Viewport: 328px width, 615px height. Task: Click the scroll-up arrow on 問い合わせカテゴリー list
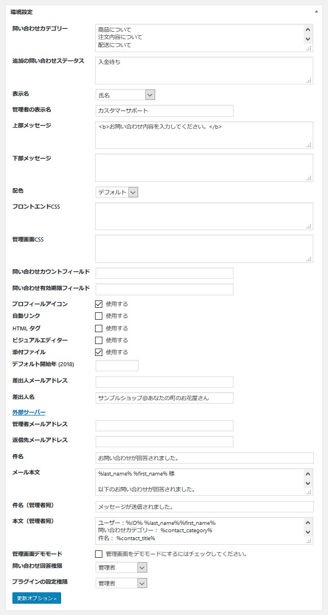click(x=308, y=29)
